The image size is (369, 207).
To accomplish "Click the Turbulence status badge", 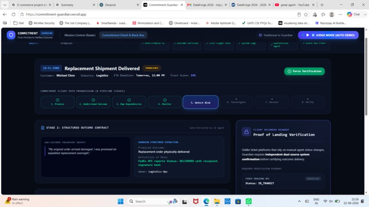I will point(152,68).
